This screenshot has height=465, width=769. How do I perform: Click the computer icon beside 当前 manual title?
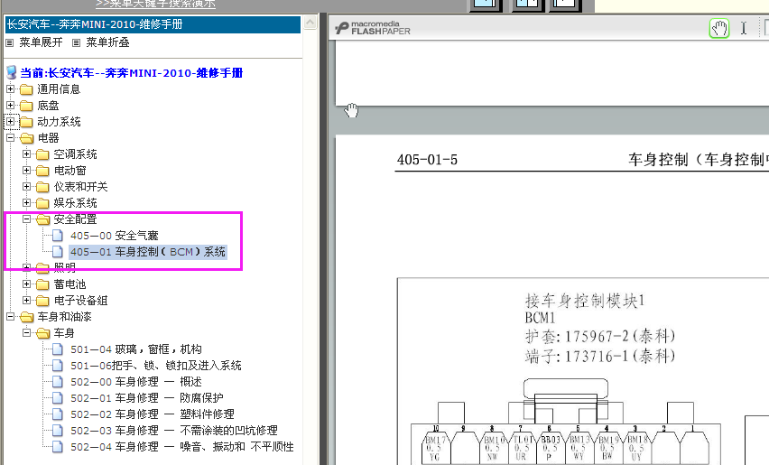11,72
